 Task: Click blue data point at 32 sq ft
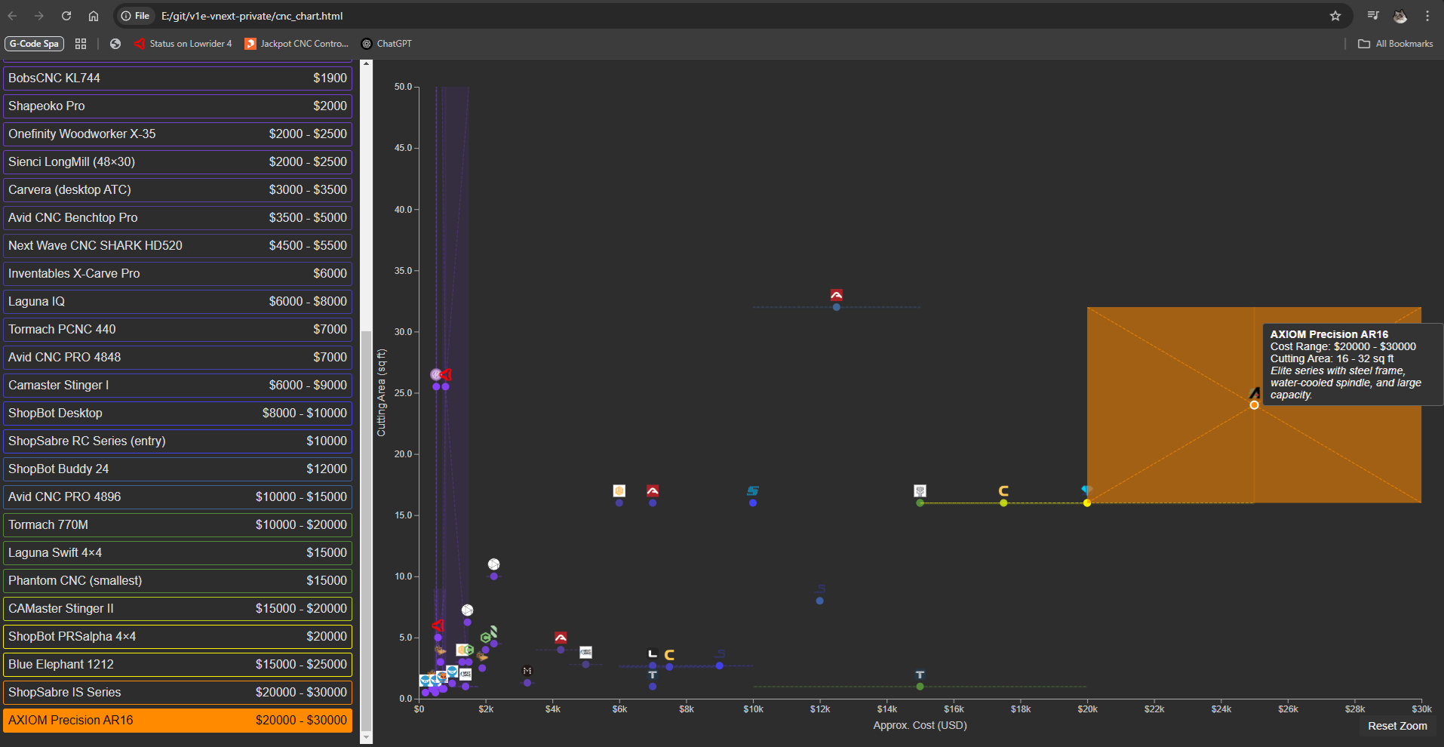pyautogui.click(x=836, y=307)
